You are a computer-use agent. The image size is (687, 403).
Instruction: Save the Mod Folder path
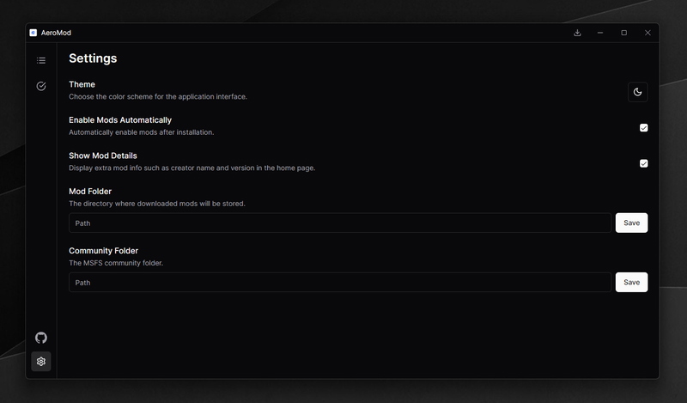point(631,223)
